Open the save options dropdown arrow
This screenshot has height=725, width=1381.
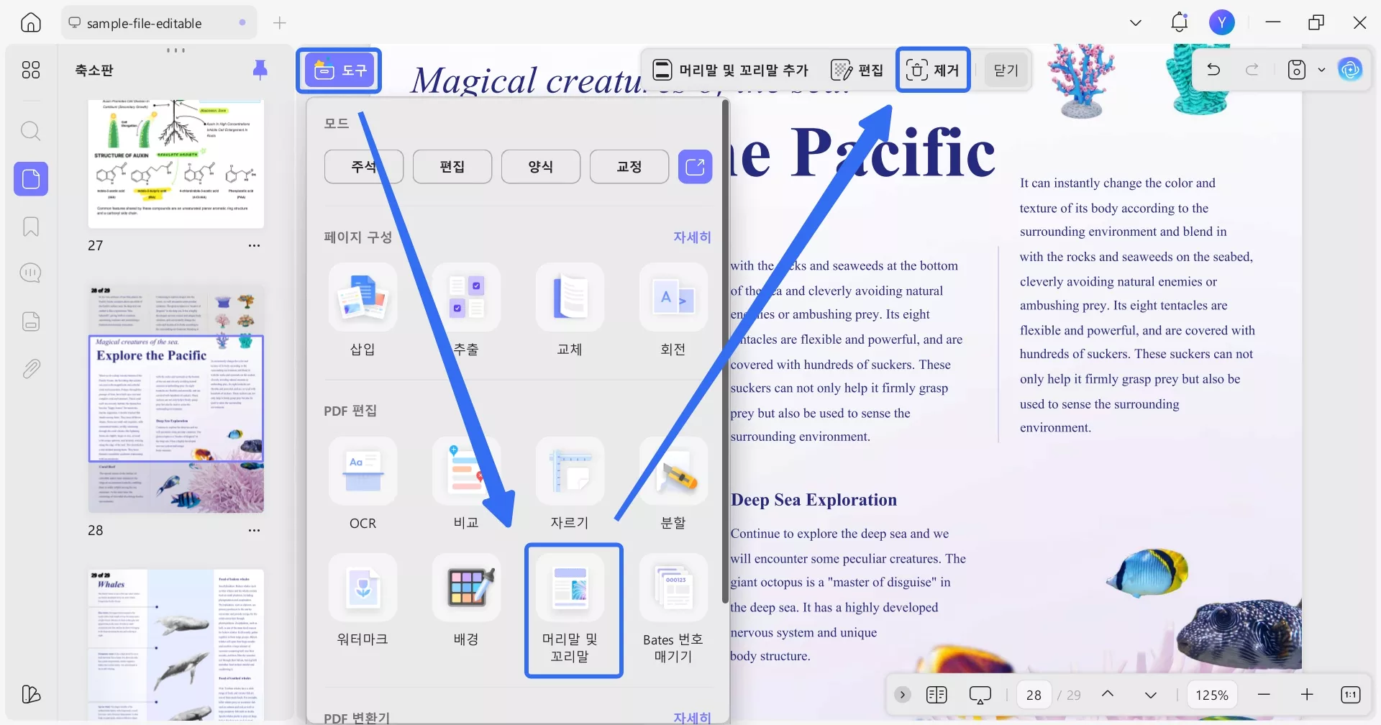tap(1322, 69)
